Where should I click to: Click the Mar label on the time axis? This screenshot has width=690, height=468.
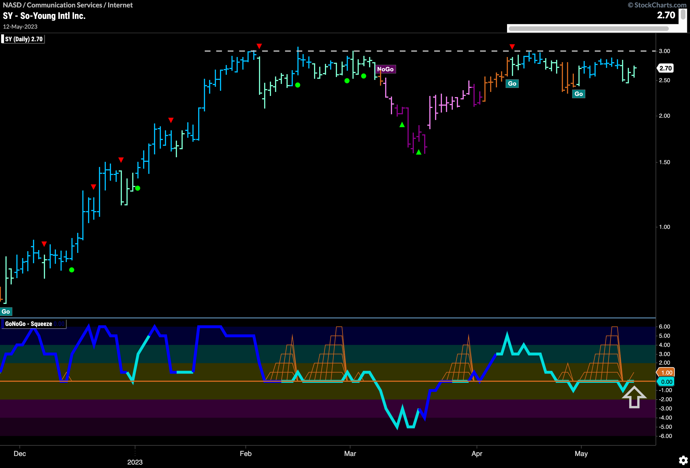pos(350,453)
